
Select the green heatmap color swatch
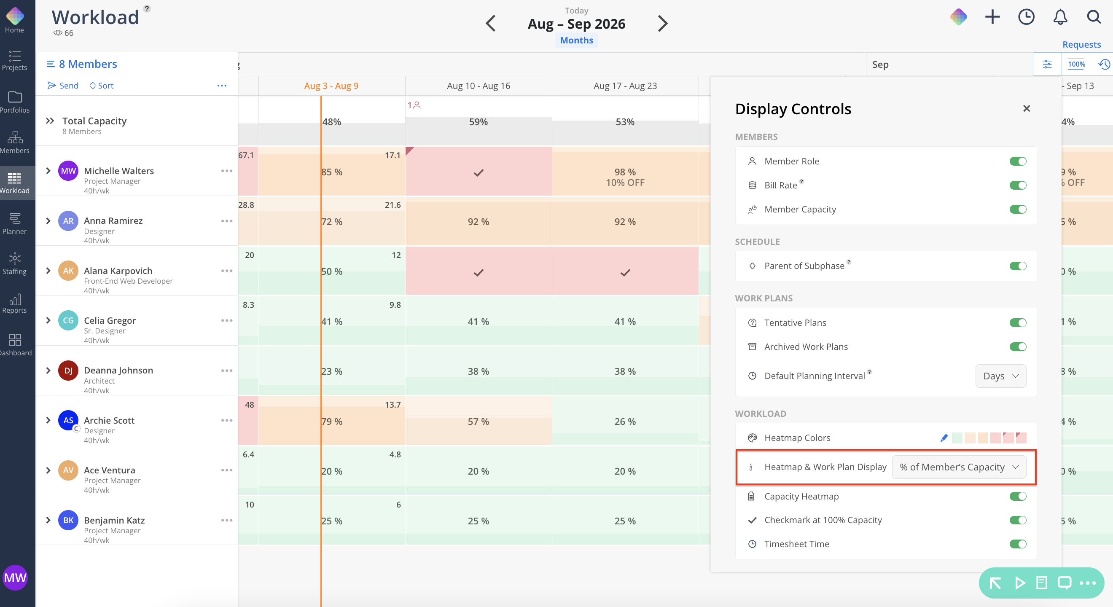point(957,438)
